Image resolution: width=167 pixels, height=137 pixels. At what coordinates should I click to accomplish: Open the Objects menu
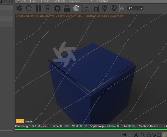[x=46, y=1]
